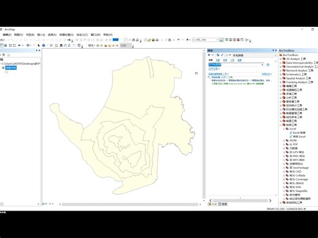Open the 视图(V) menu

[x=18, y=35]
